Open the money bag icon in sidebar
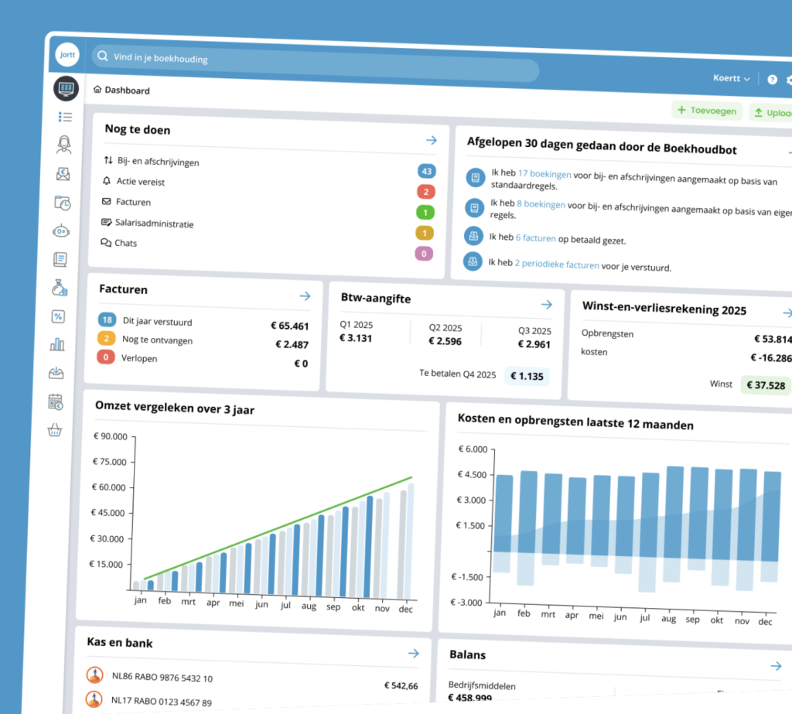The height and width of the screenshot is (714, 792). [60, 288]
